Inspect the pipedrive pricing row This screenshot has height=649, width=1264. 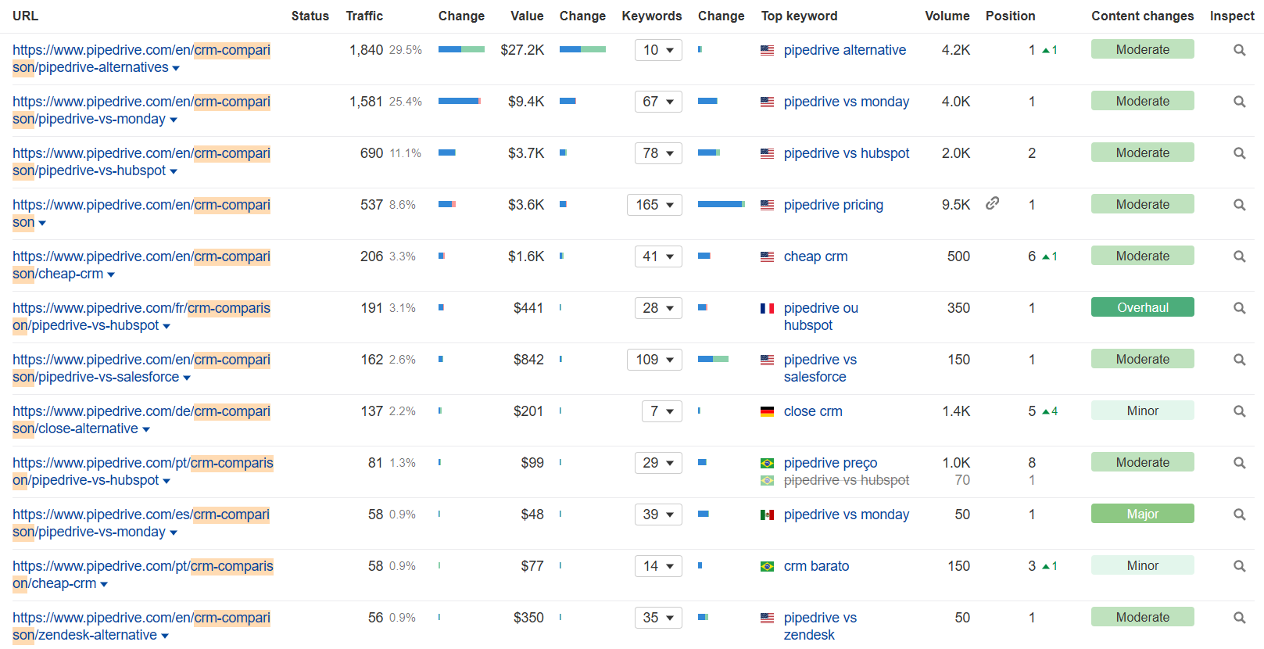pos(1239,205)
